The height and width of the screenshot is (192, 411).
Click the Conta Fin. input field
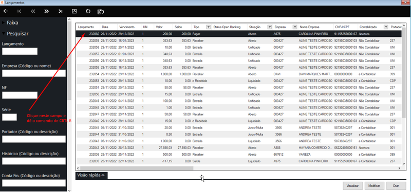(34, 183)
